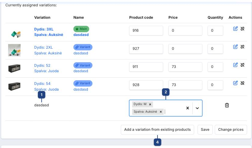Screen dimensions: 252x148
Task: Remove the Spalva: Auksinė tag
Action: pyautogui.click(x=161, y=112)
